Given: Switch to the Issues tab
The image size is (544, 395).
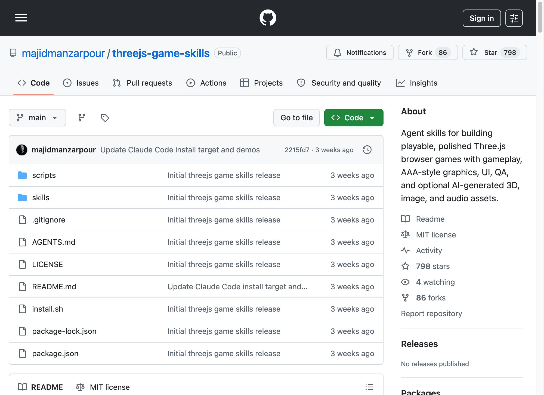Looking at the screenshot, I should (81, 83).
